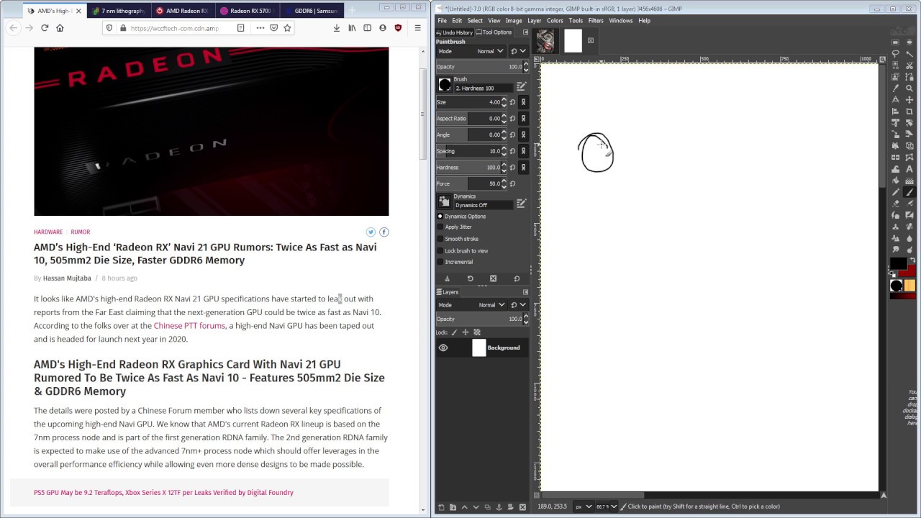Select the Text tool in GIMP toolbox

(909, 169)
